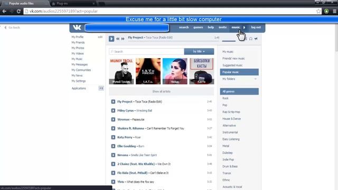Image resolution: width=338 pixels, height=190 pixels.
Task: Click the VK logo icon
Action: (x=77, y=27)
